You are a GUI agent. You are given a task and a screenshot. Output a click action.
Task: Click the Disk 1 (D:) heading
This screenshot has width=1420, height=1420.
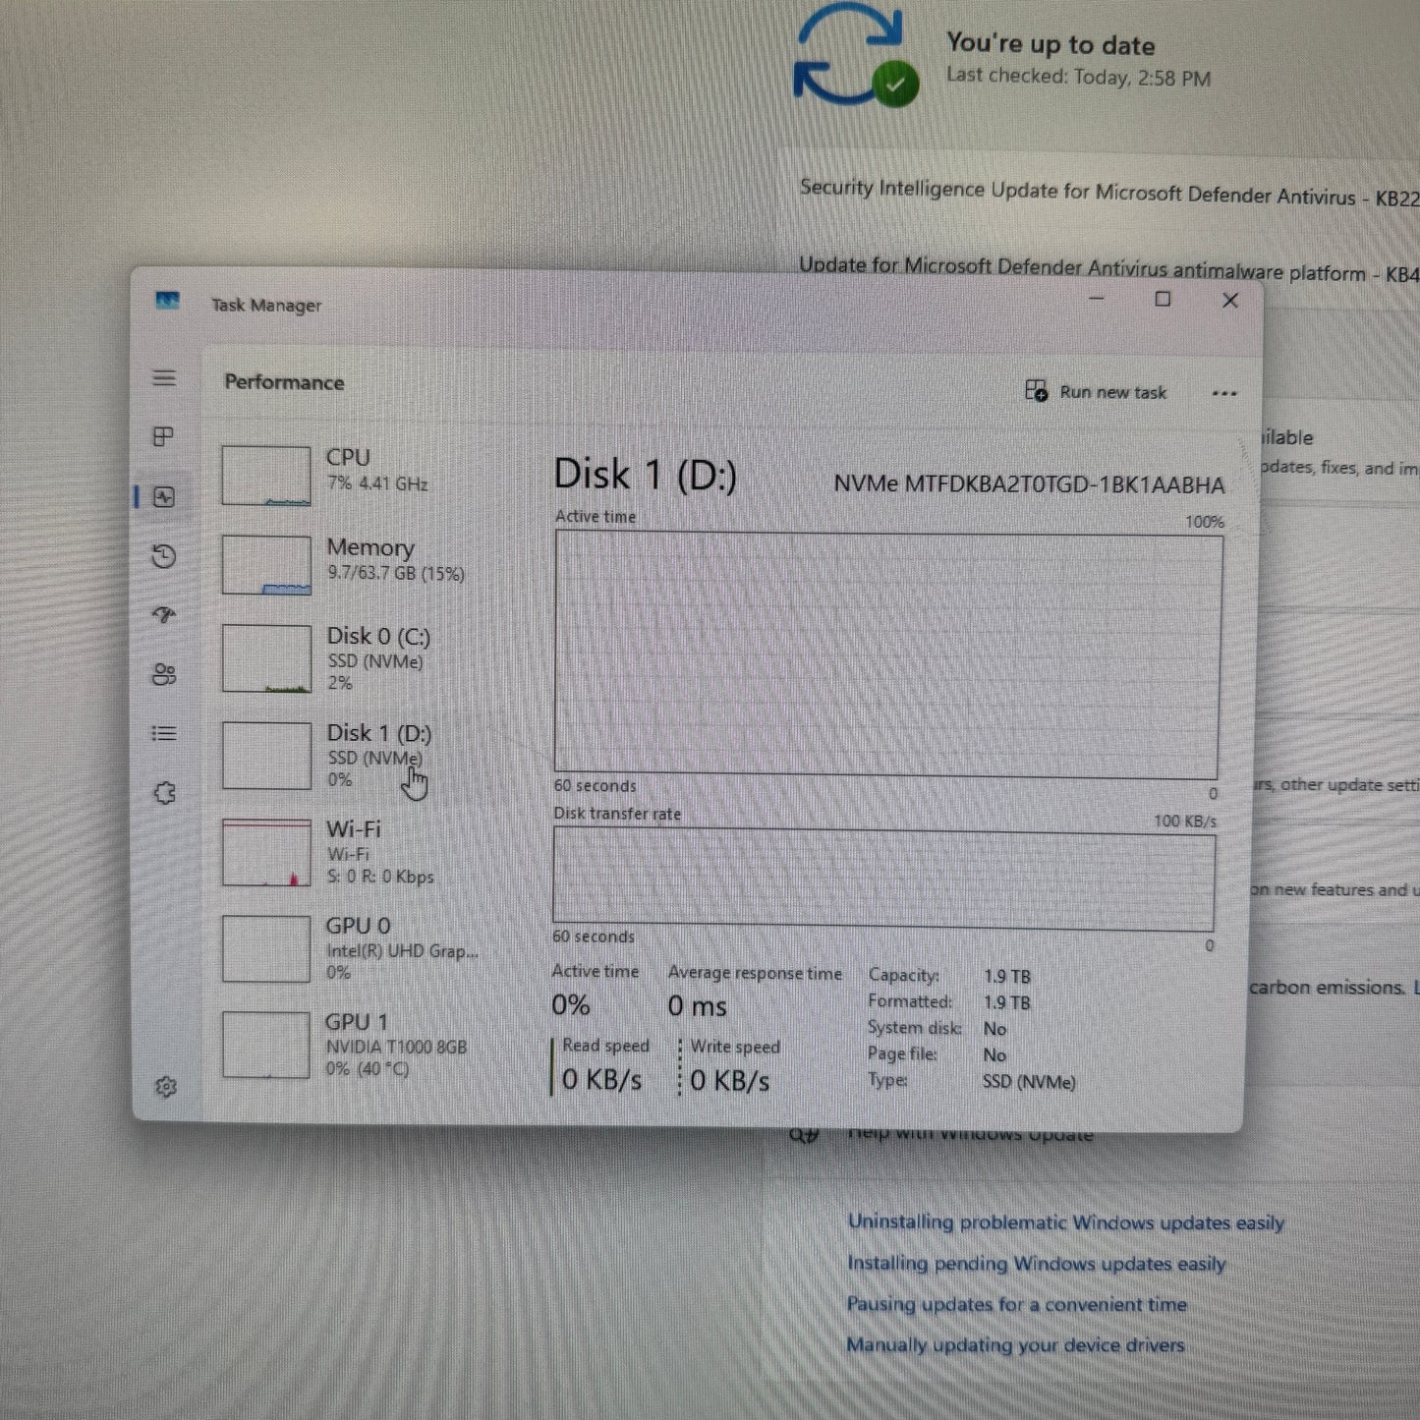(x=645, y=475)
